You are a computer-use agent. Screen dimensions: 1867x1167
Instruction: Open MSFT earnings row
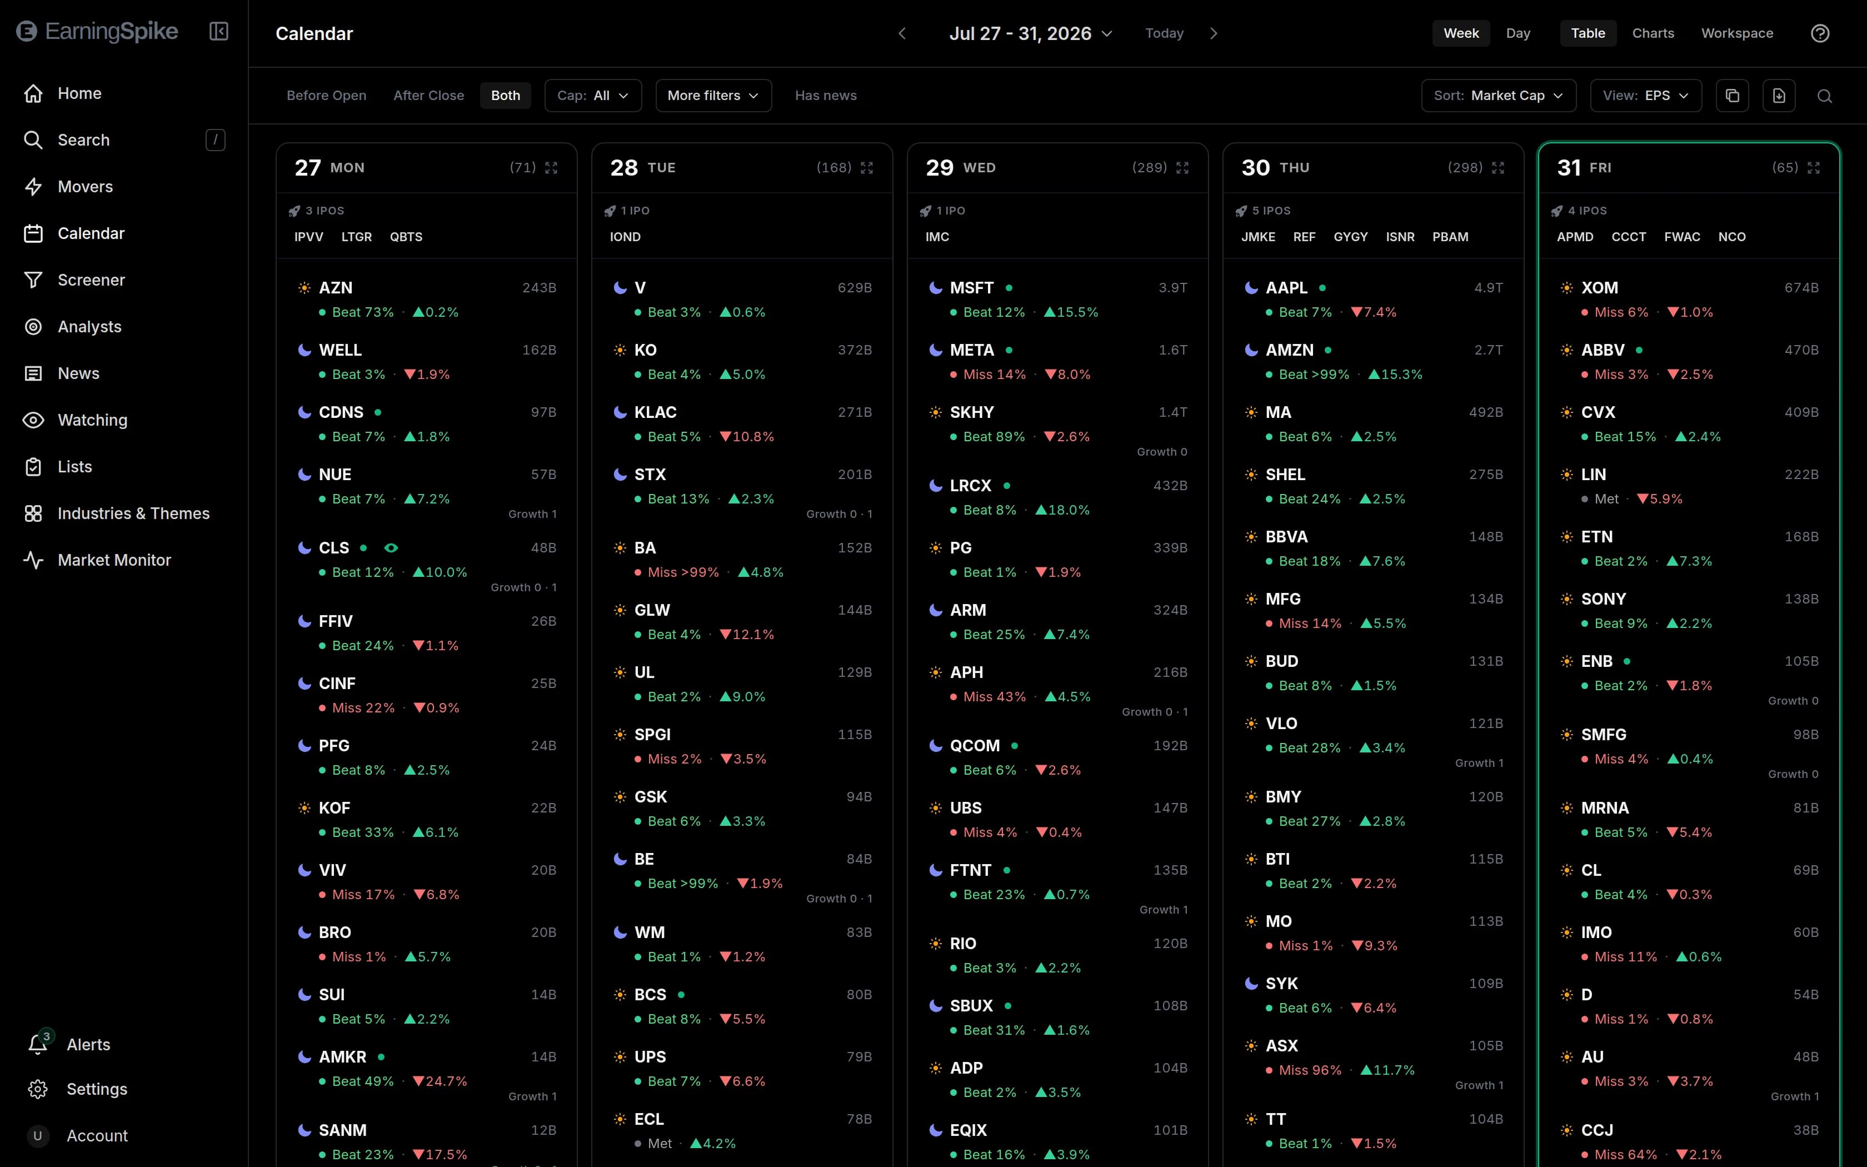pyautogui.click(x=1057, y=300)
